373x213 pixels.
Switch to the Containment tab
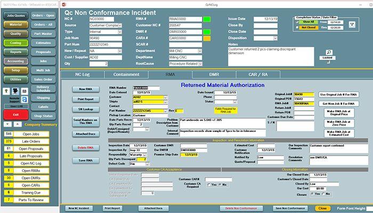click(126, 75)
